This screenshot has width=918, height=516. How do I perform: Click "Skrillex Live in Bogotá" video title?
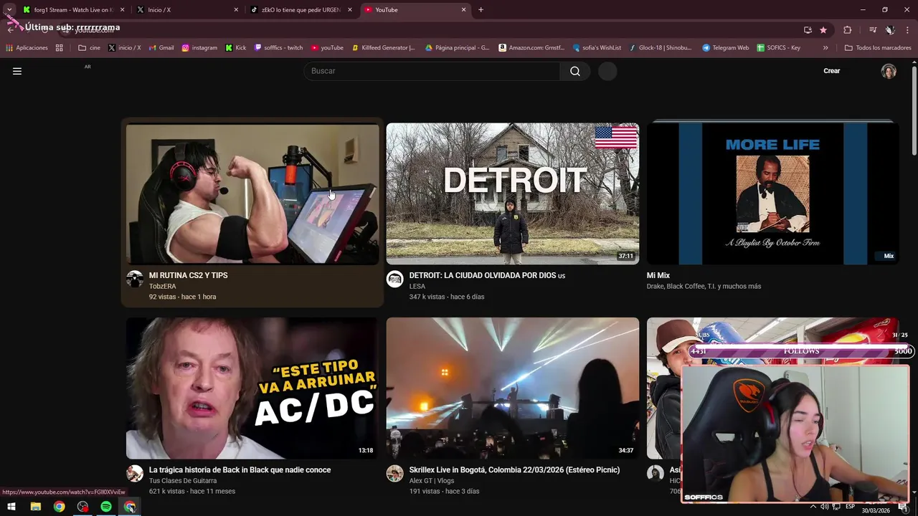tap(514, 470)
